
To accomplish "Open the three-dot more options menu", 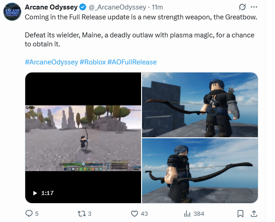I will click(x=254, y=7).
